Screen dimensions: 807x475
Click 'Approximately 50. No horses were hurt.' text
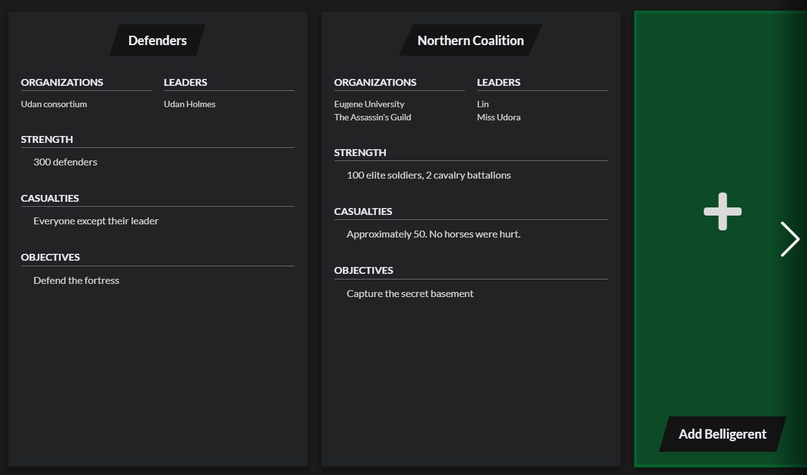(x=434, y=234)
